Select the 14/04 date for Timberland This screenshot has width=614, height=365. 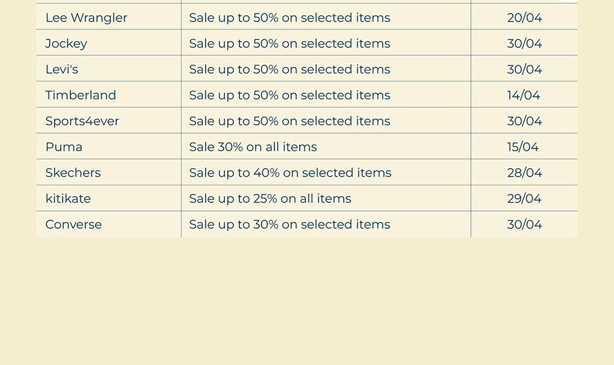pyautogui.click(x=524, y=95)
